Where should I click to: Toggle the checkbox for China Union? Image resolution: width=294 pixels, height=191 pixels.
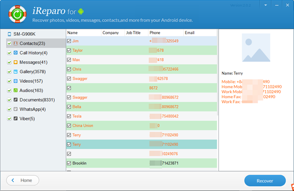click(x=69, y=125)
